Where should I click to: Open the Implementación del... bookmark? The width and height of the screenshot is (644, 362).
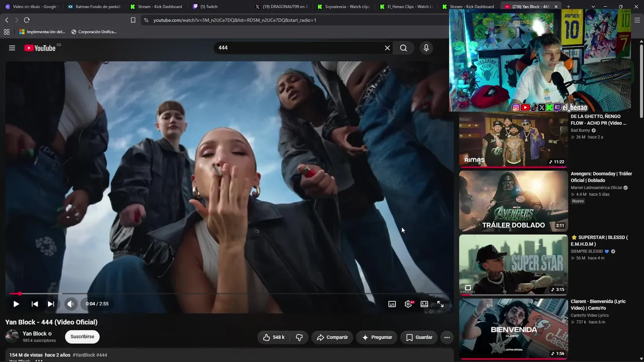[x=42, y=32]
